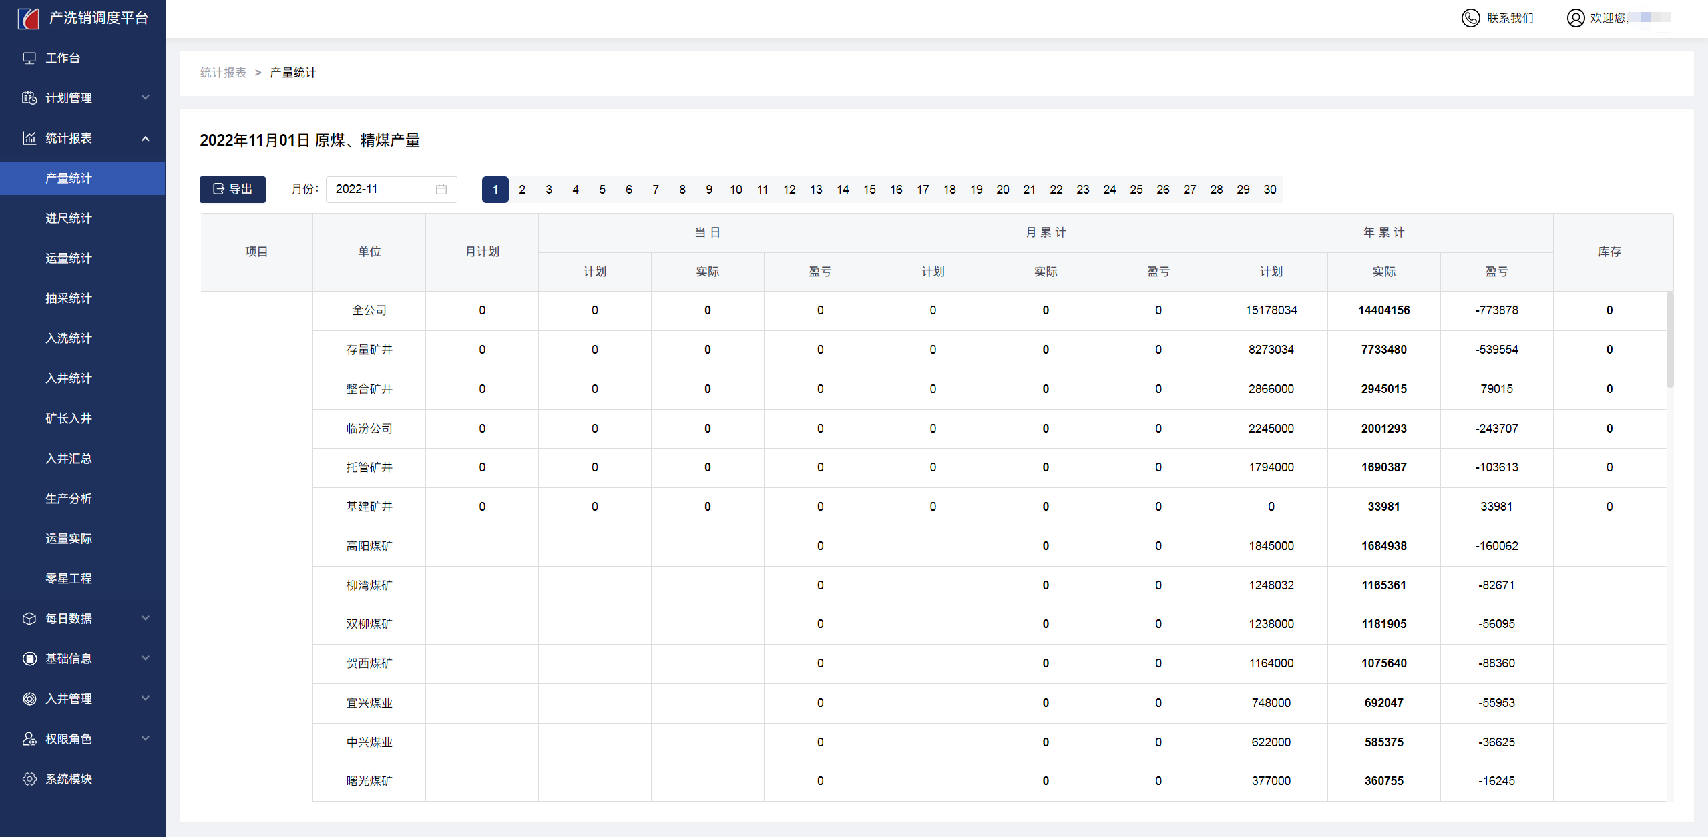The width and height of the screenshot is (1708, 837).
Task: Click the 系统模块 gear icon
Action: (x=29, y=779)
